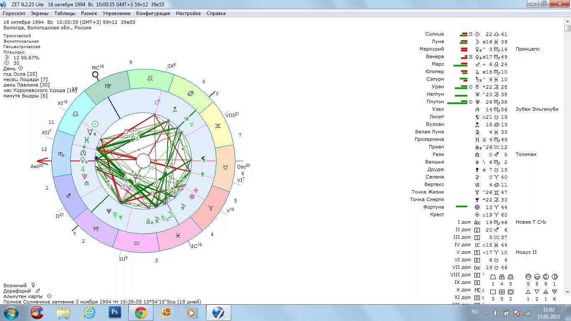Select the Sun glyph in the chart wheel
571x321 pixels.
coord(95,124)
